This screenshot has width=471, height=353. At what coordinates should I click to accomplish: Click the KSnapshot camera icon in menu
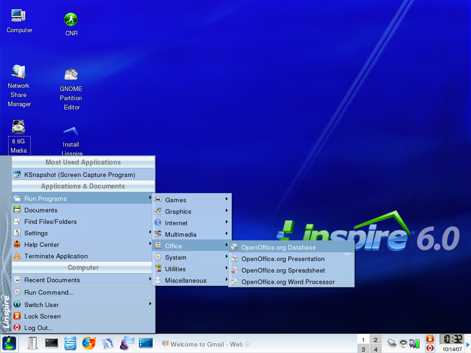point(17,174)
